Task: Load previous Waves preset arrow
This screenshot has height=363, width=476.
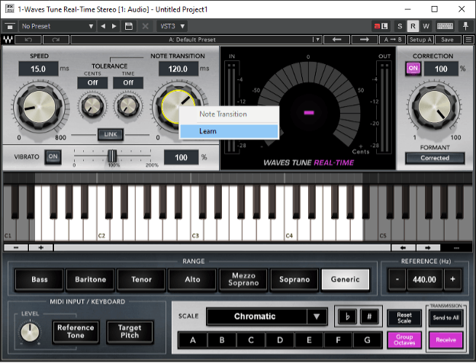Action: [337, 40]
